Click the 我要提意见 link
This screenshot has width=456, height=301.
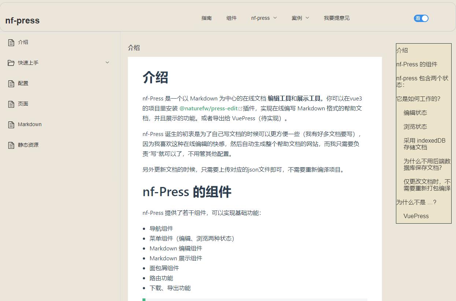(336, 18)
